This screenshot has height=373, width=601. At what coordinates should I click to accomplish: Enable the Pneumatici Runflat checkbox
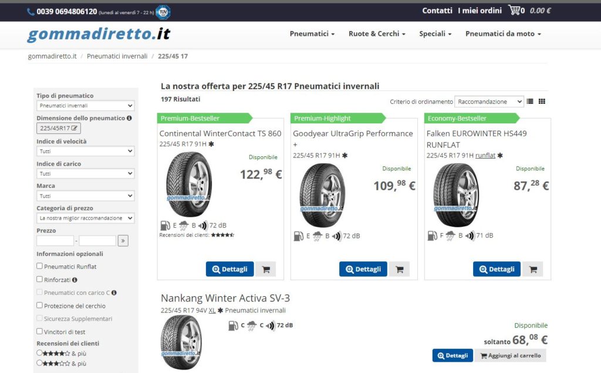click(40, 266)
